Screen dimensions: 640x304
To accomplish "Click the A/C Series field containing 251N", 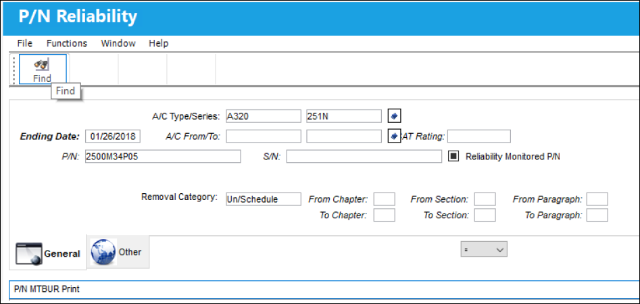I will click(344, 116).
